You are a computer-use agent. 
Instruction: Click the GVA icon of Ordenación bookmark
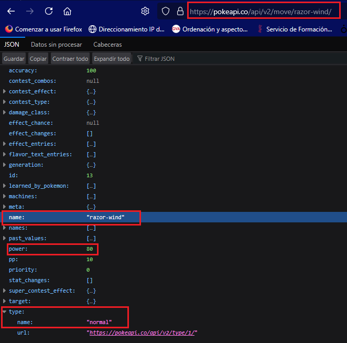tap(176, 29)
